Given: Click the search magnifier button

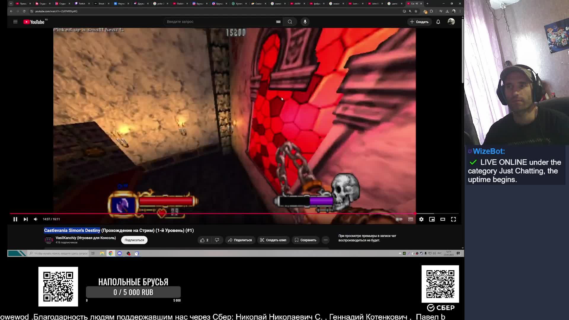Looking at the screenshot, I should [x=290, y=22].
